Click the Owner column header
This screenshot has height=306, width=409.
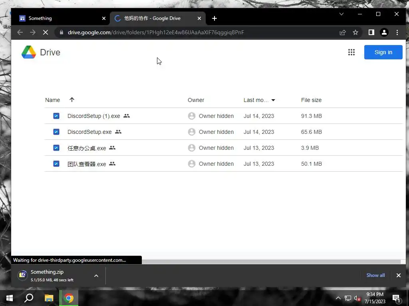tap(196, 100)
